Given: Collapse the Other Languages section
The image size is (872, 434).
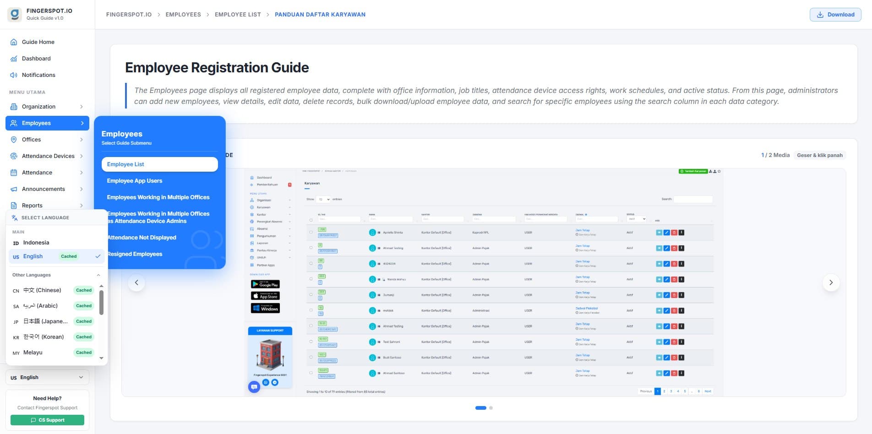Looking at the screenshot, I should click(x=56, y=275).
